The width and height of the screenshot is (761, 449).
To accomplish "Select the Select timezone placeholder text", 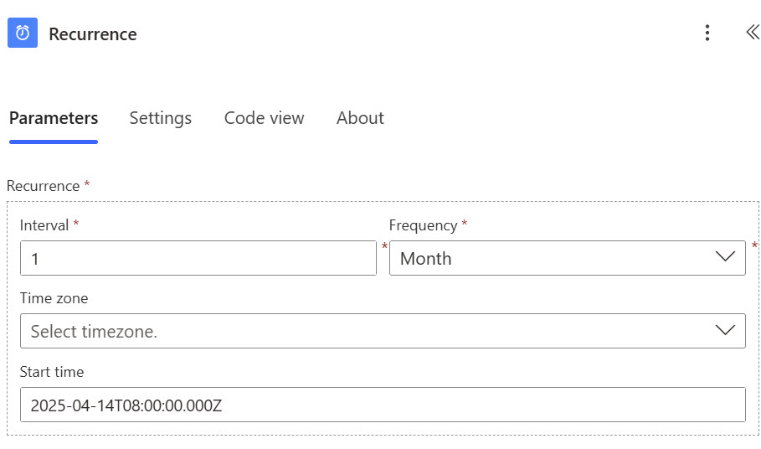I will 94,332.
